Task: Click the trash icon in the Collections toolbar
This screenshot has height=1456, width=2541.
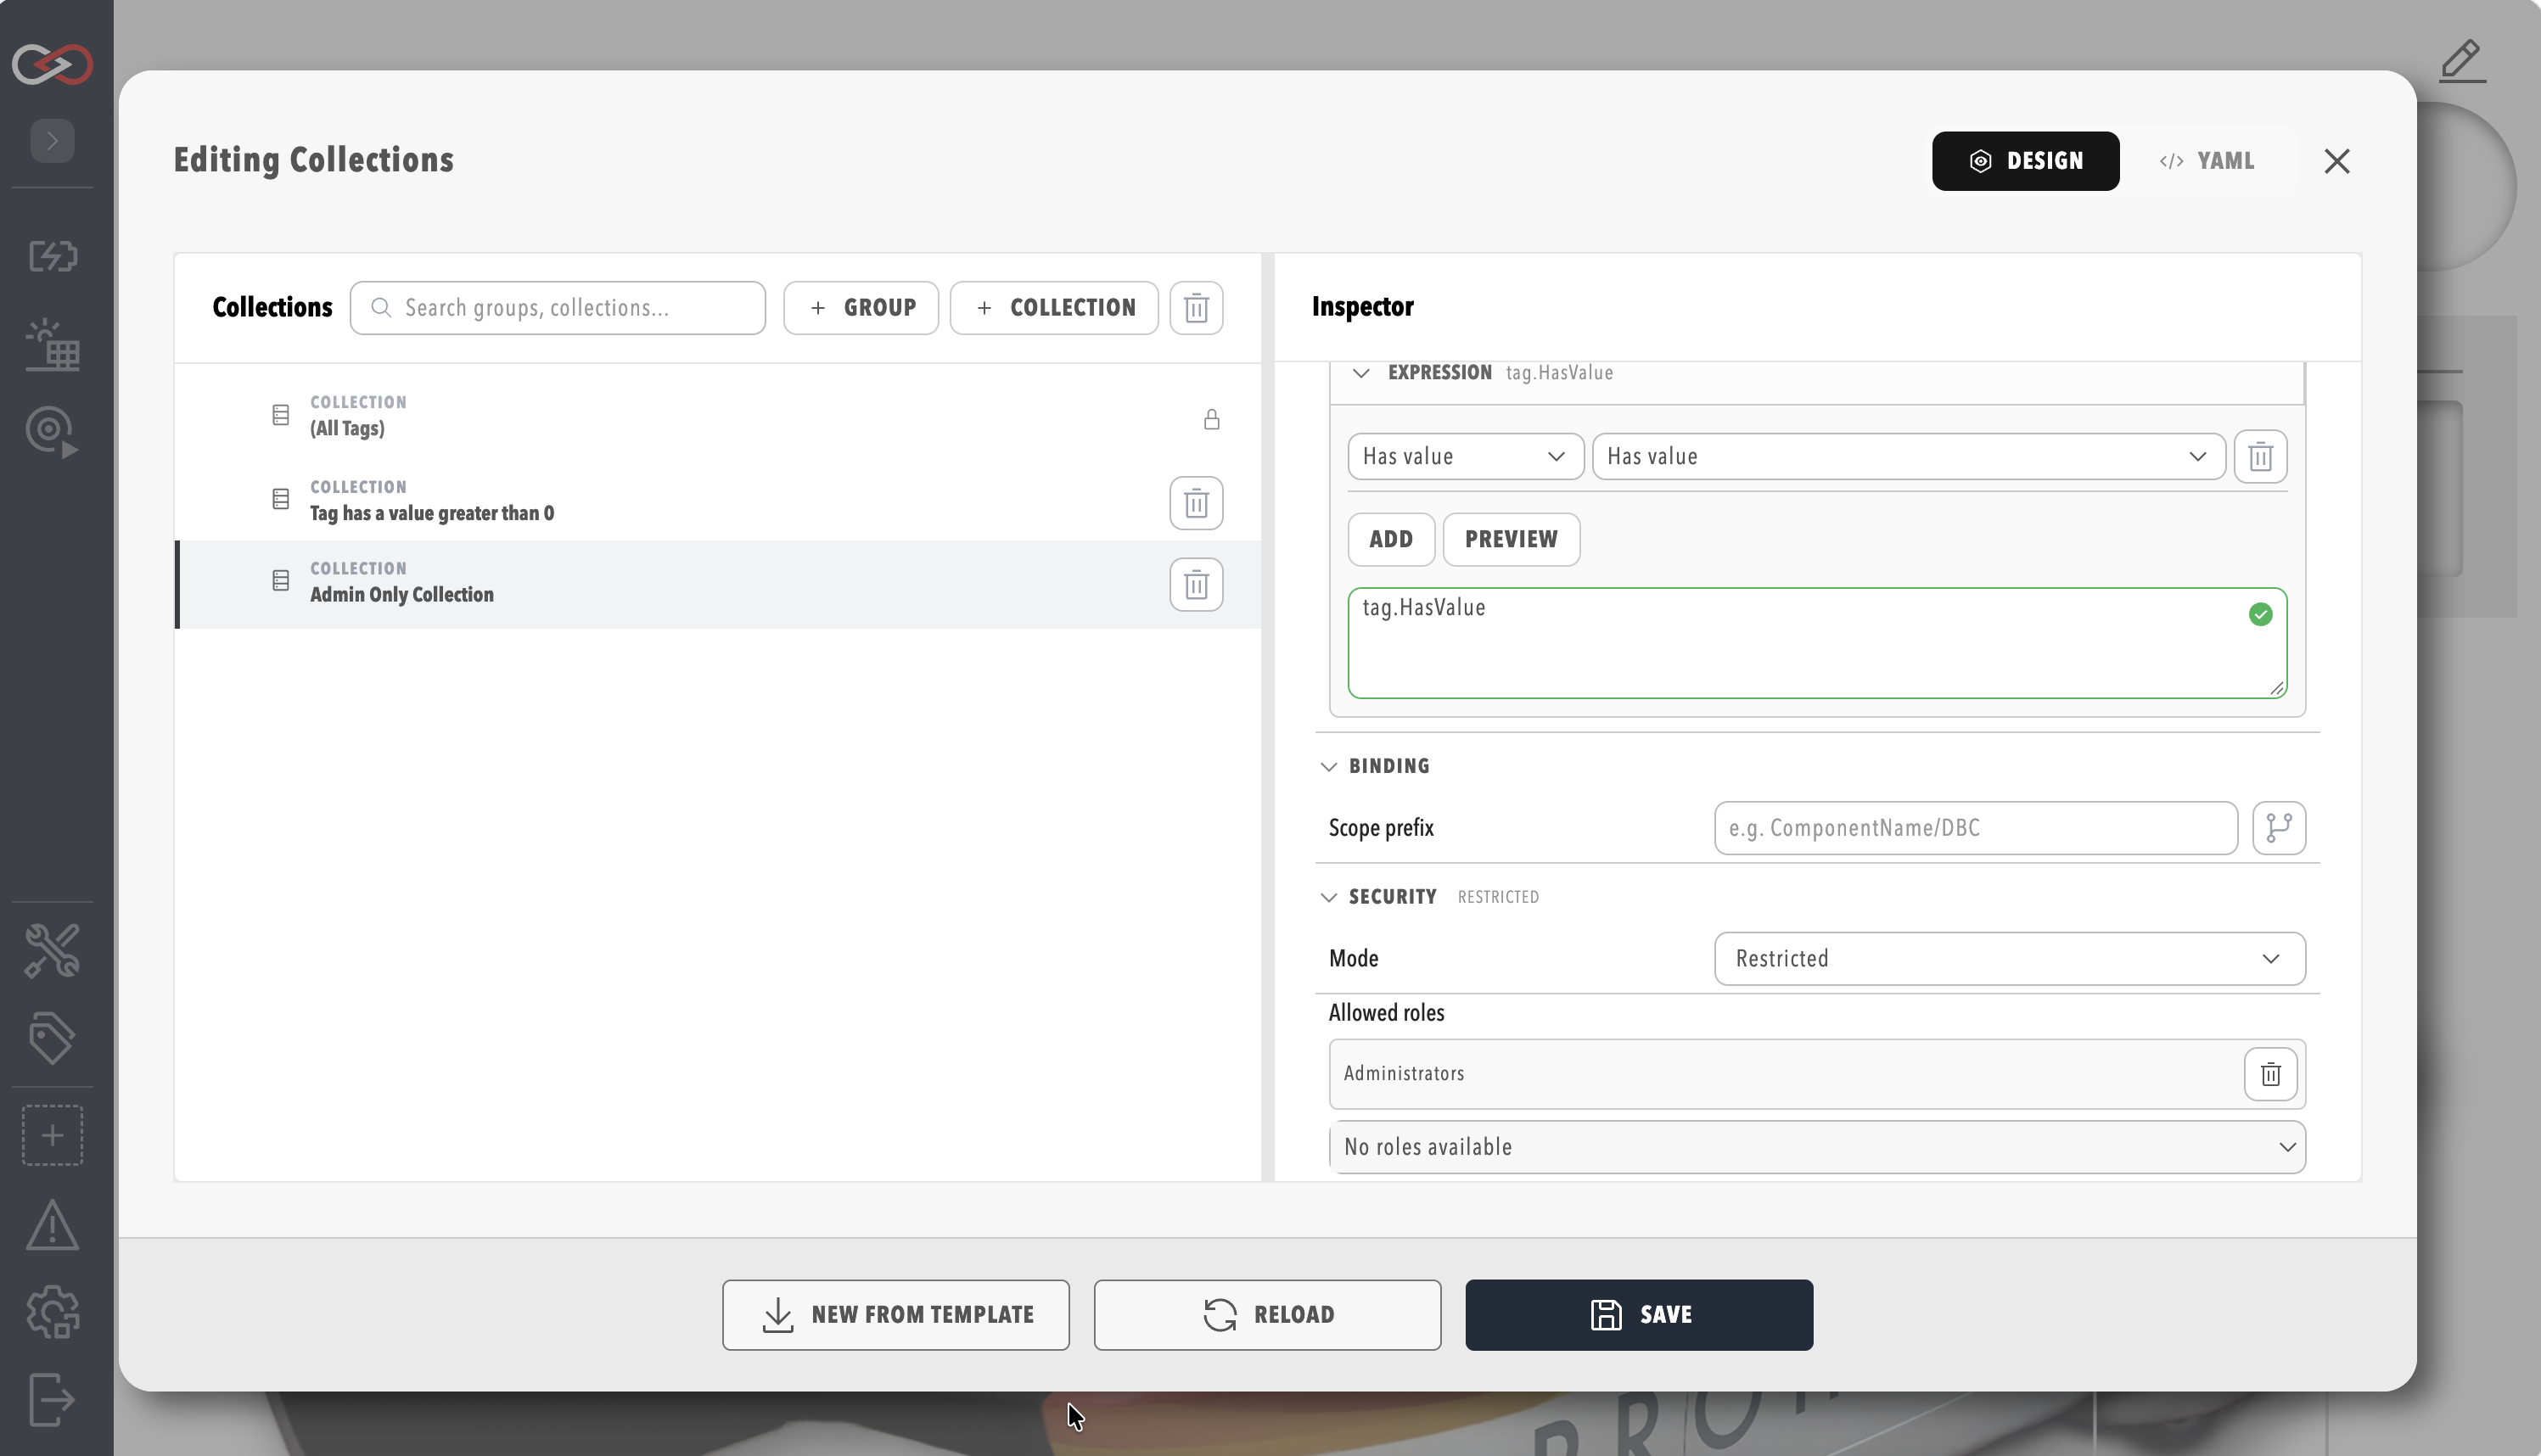Action: point(1196,308)
